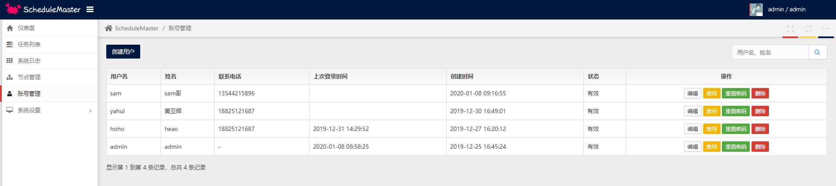The height and width of the screenshot is (186, 836).
Task: Click the admin avatar picture
Action: click(x=756, y=10)
